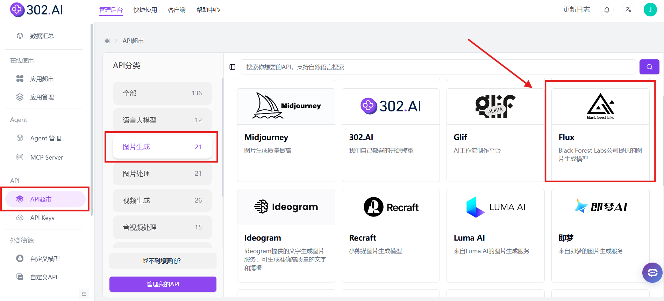Select the 全部 136 category
The image size is (664, 301).
162,93
